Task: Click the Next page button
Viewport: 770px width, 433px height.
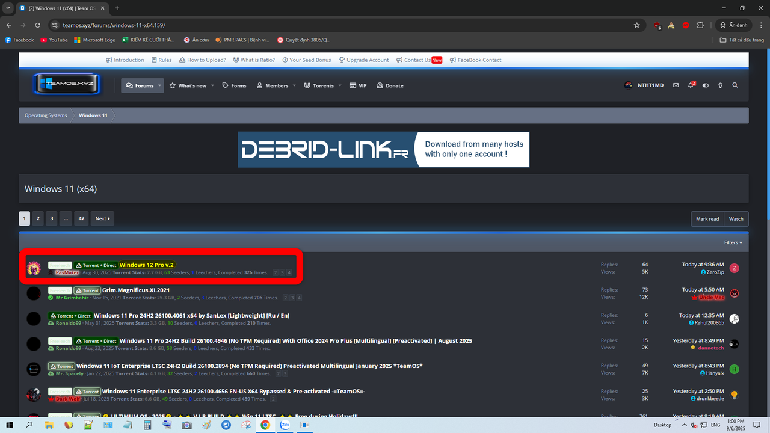Action: pos(103,218)
